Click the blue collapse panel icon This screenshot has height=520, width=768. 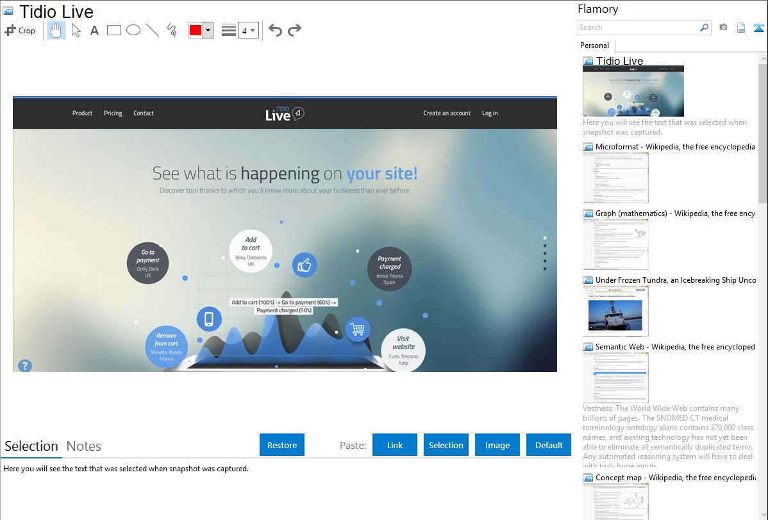[x=758, y=28]
